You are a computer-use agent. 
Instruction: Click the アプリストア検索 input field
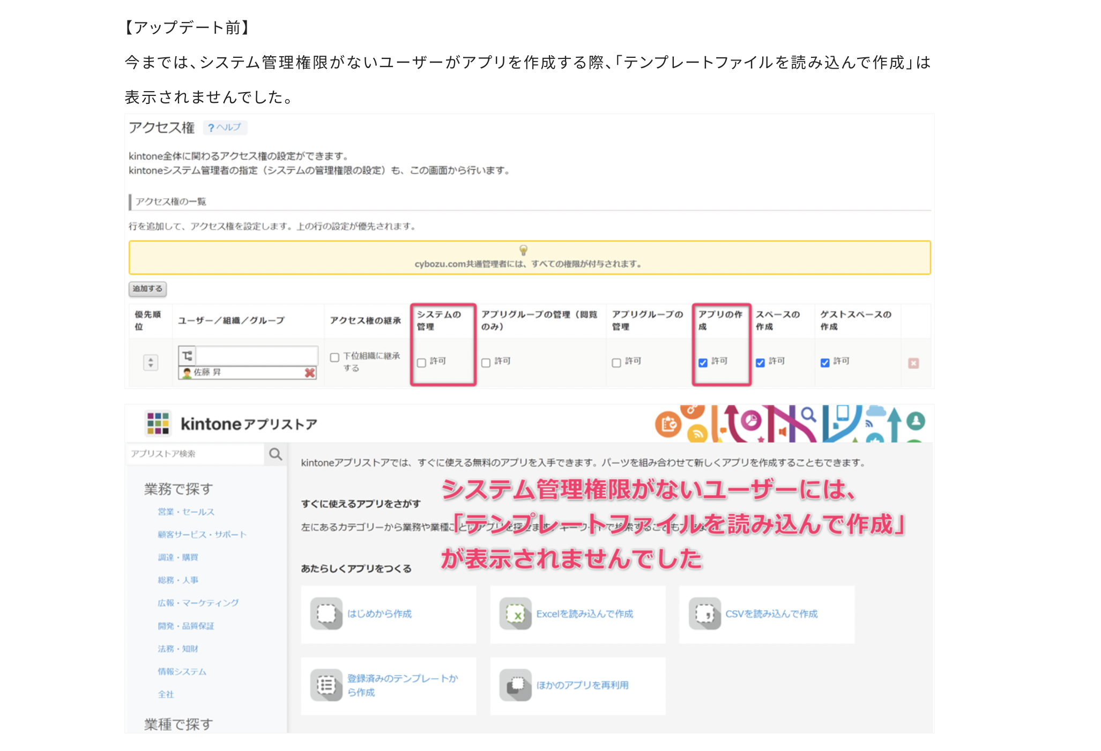pyautogui.click(x=196, y=454)
